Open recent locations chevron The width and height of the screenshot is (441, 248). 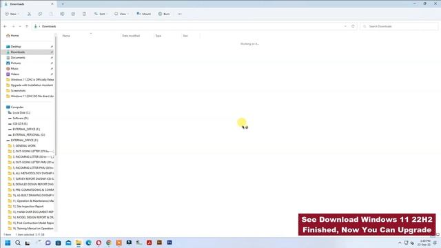pyautogui.click(x=20, y=26)
